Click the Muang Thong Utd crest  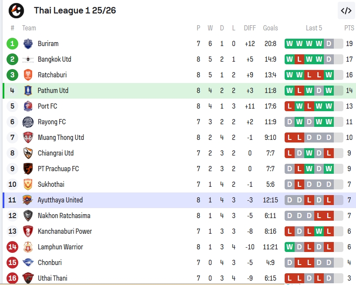point(28,137)
